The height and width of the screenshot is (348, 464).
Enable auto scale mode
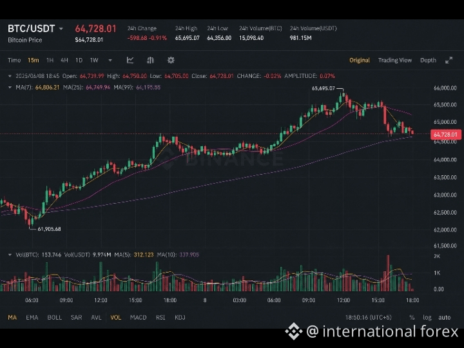point(445,318)
